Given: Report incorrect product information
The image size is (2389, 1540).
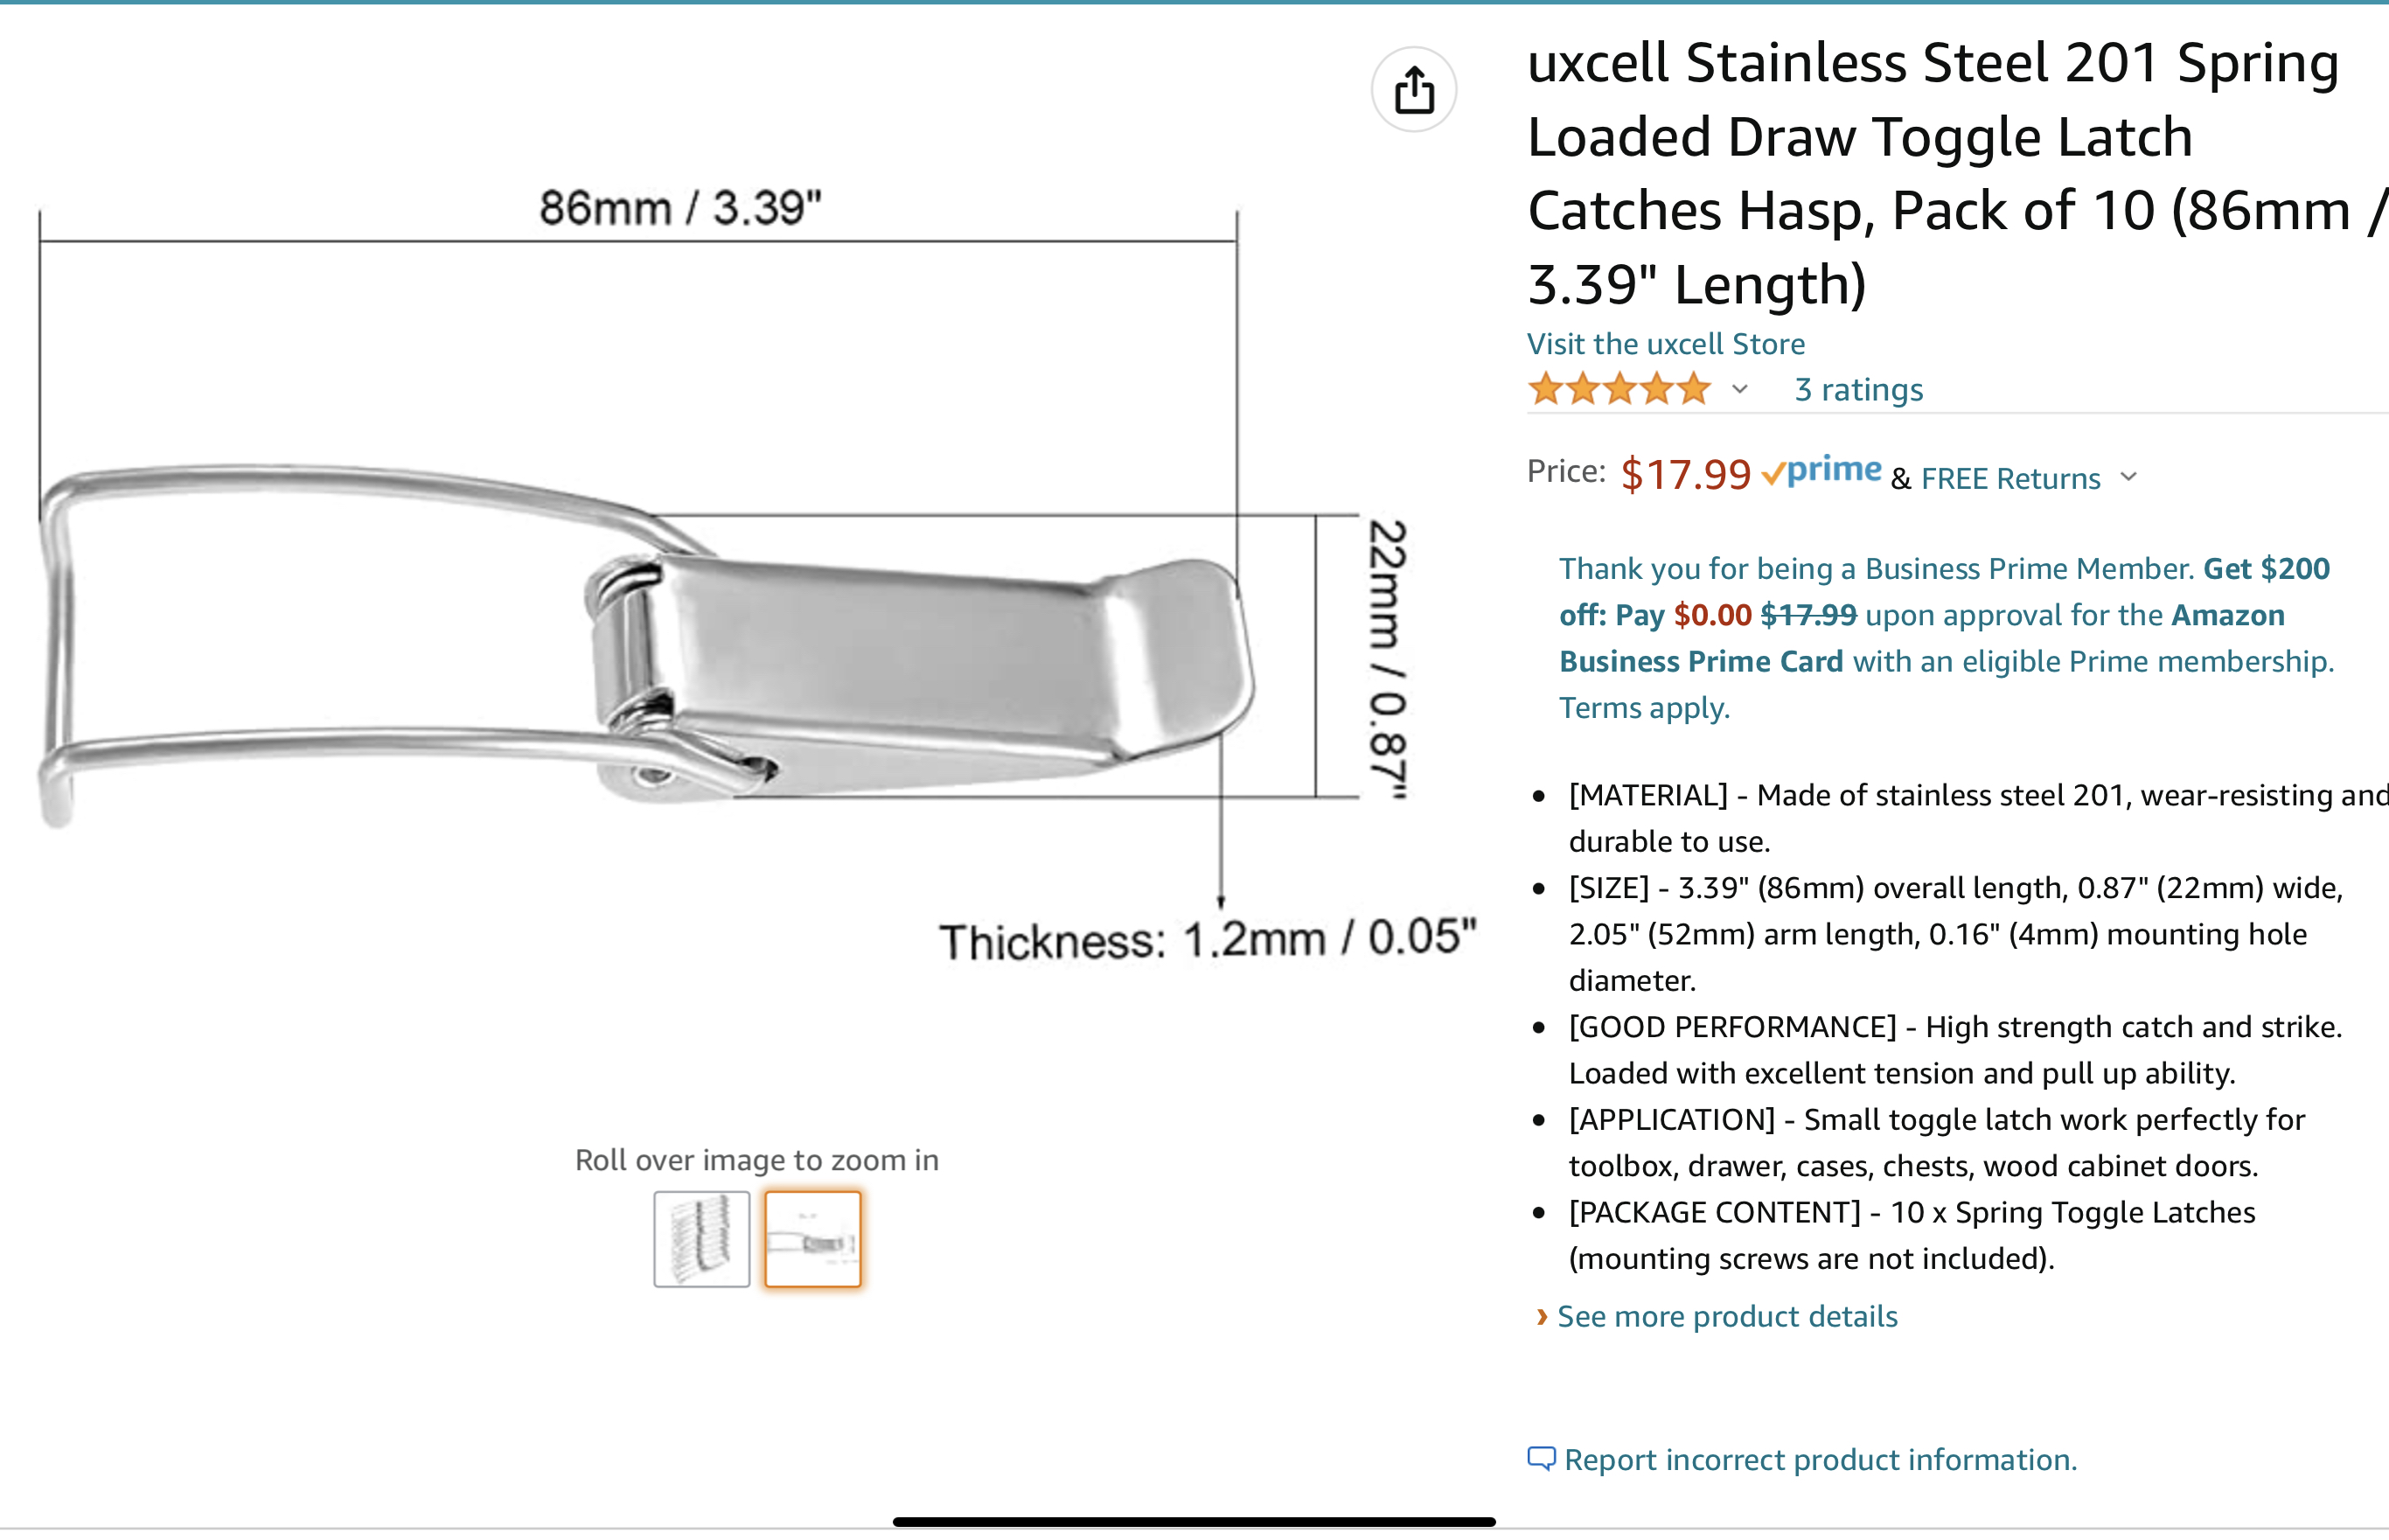Looking at the screenshot, I should [x=1820, y=1459].
